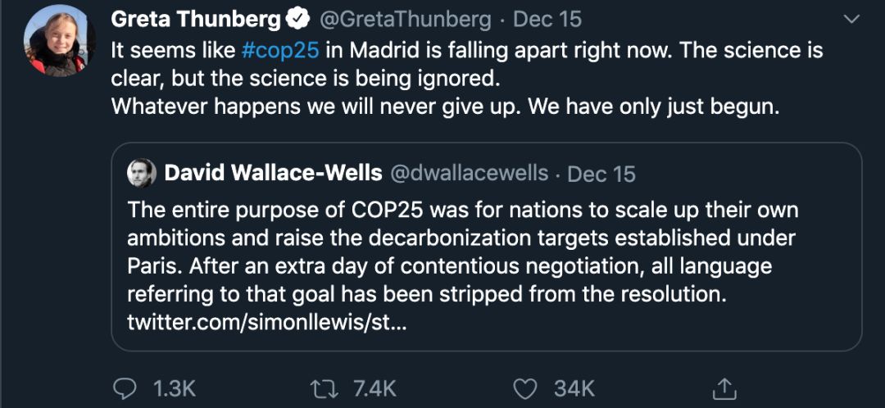Click the quoted tweet's Dec 15 date
This screenshot has height=408, width=885.
coord(601,174)
